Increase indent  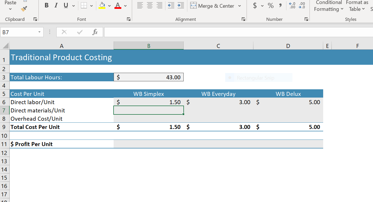point(181,5)
